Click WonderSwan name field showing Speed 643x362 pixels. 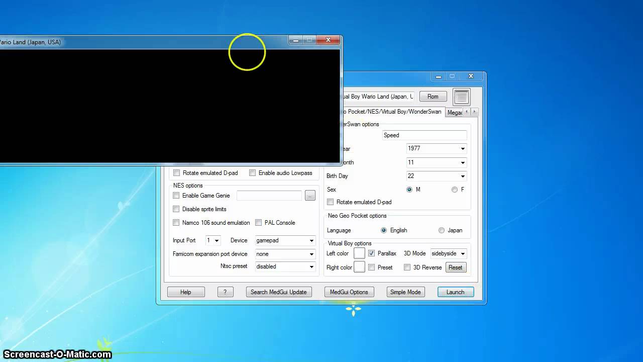click(x=424, y=135)
